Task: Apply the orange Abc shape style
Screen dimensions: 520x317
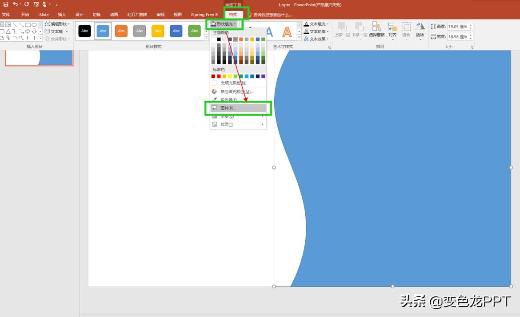Action: pyautogui.click(x=121, y=31)
